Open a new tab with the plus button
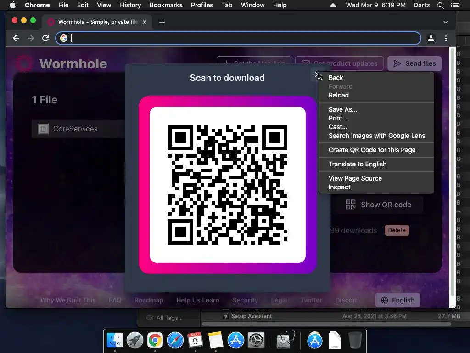This screenshot has width=470, height=353. click(162, 22)
